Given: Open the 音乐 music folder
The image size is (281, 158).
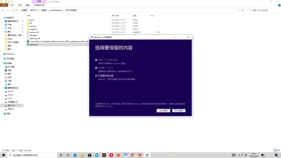Looking at the screenshot, I should pos(9,84).
